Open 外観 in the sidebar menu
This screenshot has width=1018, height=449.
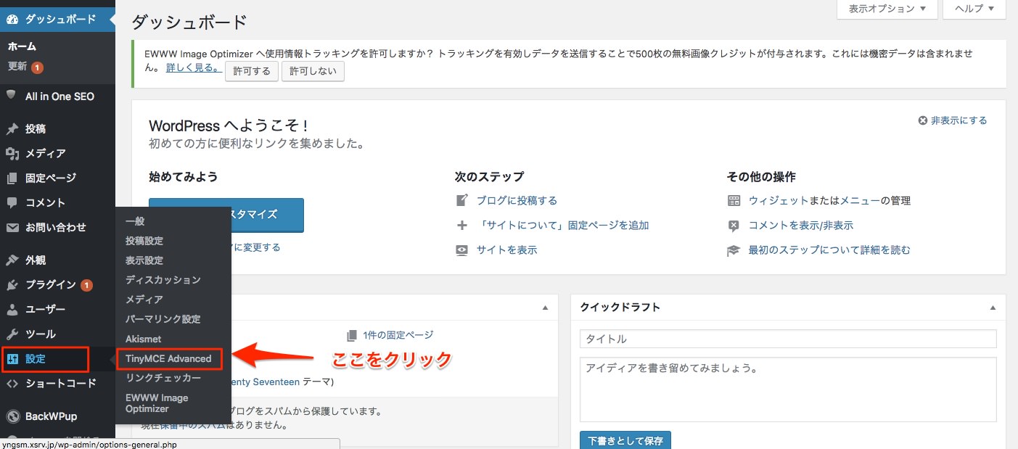click(36, 260)
